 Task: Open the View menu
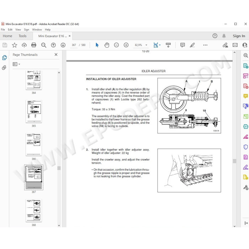(x=18, y=30)
